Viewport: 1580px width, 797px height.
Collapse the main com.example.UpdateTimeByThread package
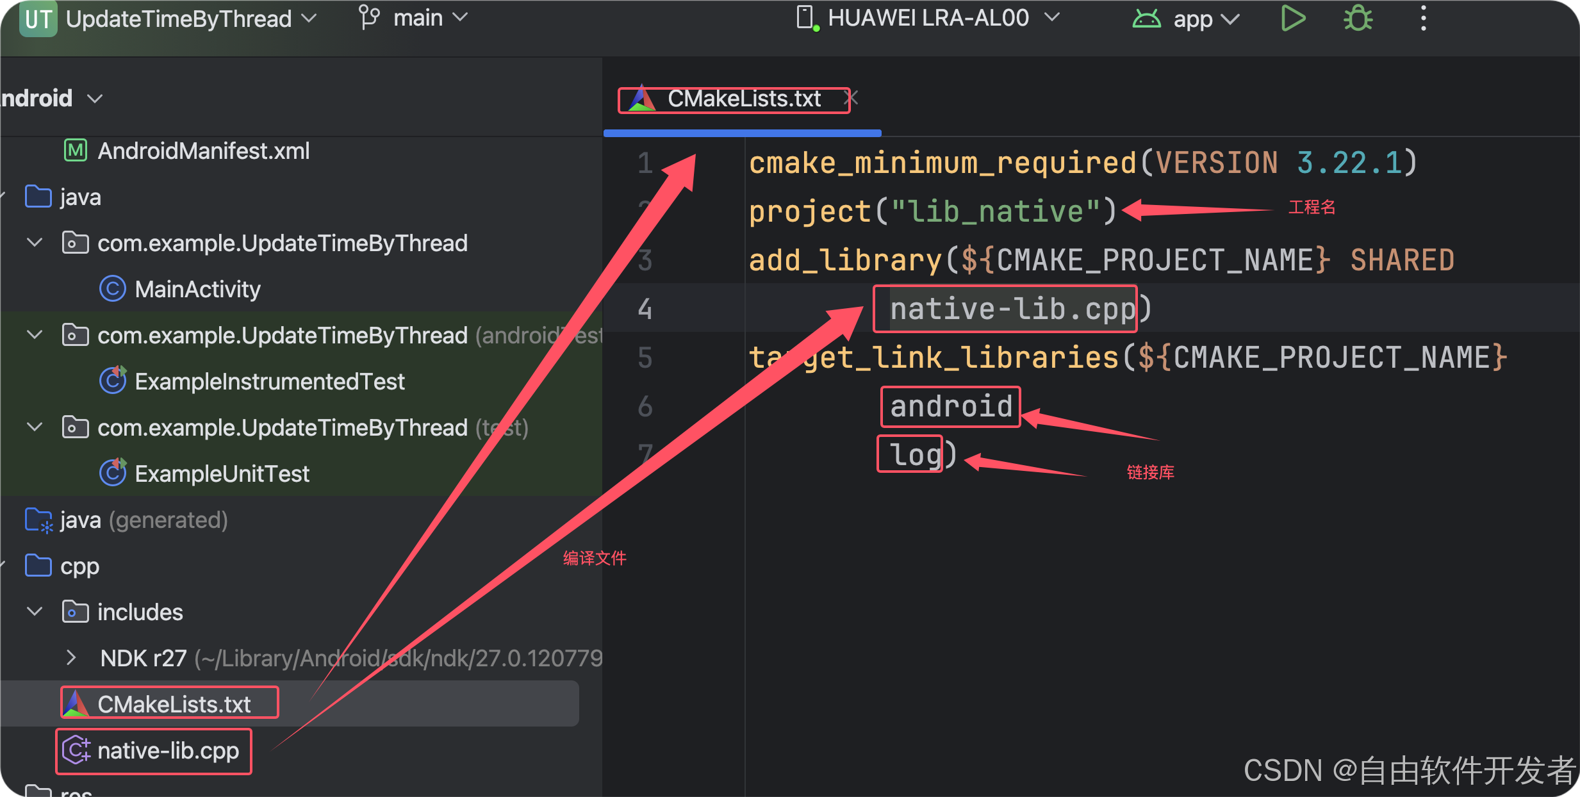[35, 243]
